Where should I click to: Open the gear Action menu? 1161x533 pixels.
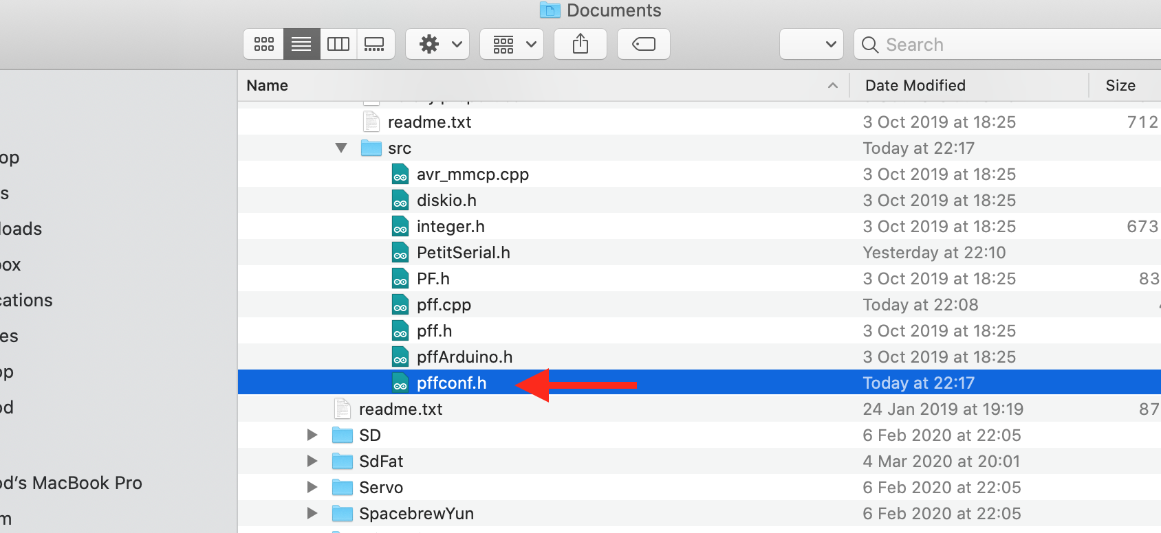(x=437, y=45)
